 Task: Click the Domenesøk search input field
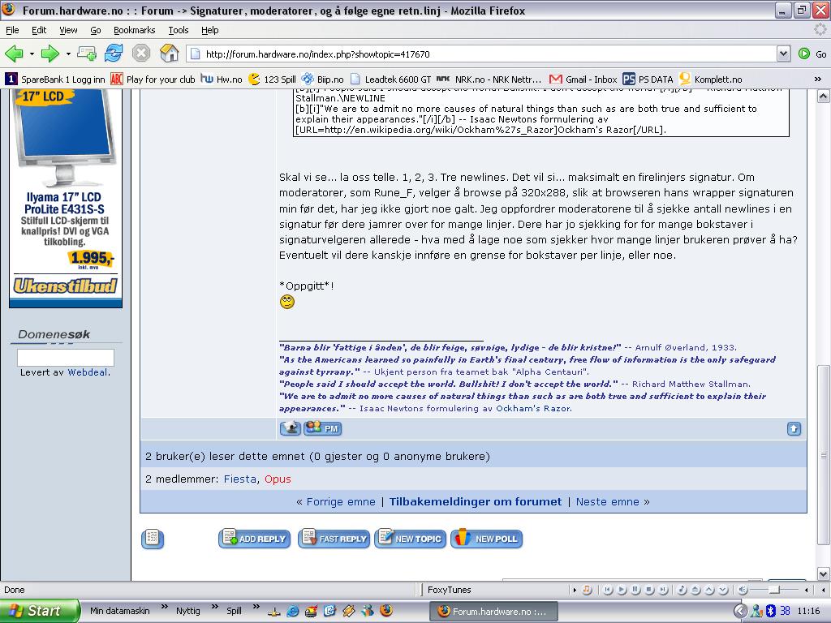point(66,357)
